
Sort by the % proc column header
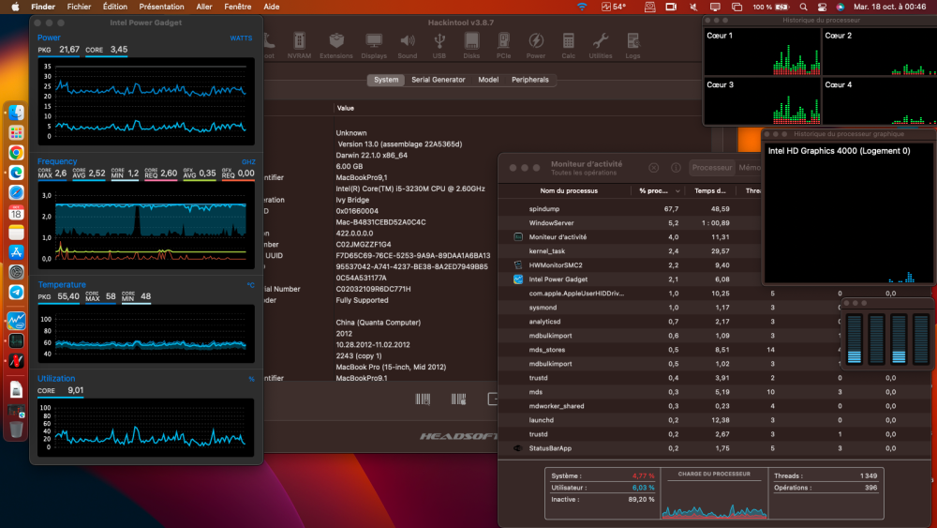pyautogui.click(x=658, y=190)
